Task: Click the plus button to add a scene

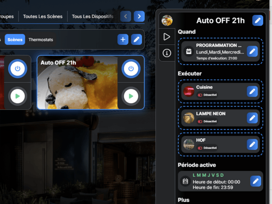Action: 123,39
